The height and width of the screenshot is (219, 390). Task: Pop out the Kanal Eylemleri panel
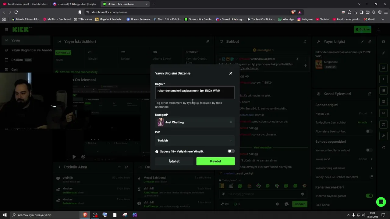coord(370,94)
